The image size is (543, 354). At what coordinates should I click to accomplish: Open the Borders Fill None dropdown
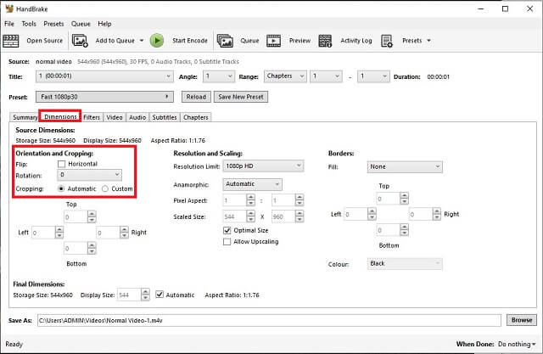click(x=405, y=167)
